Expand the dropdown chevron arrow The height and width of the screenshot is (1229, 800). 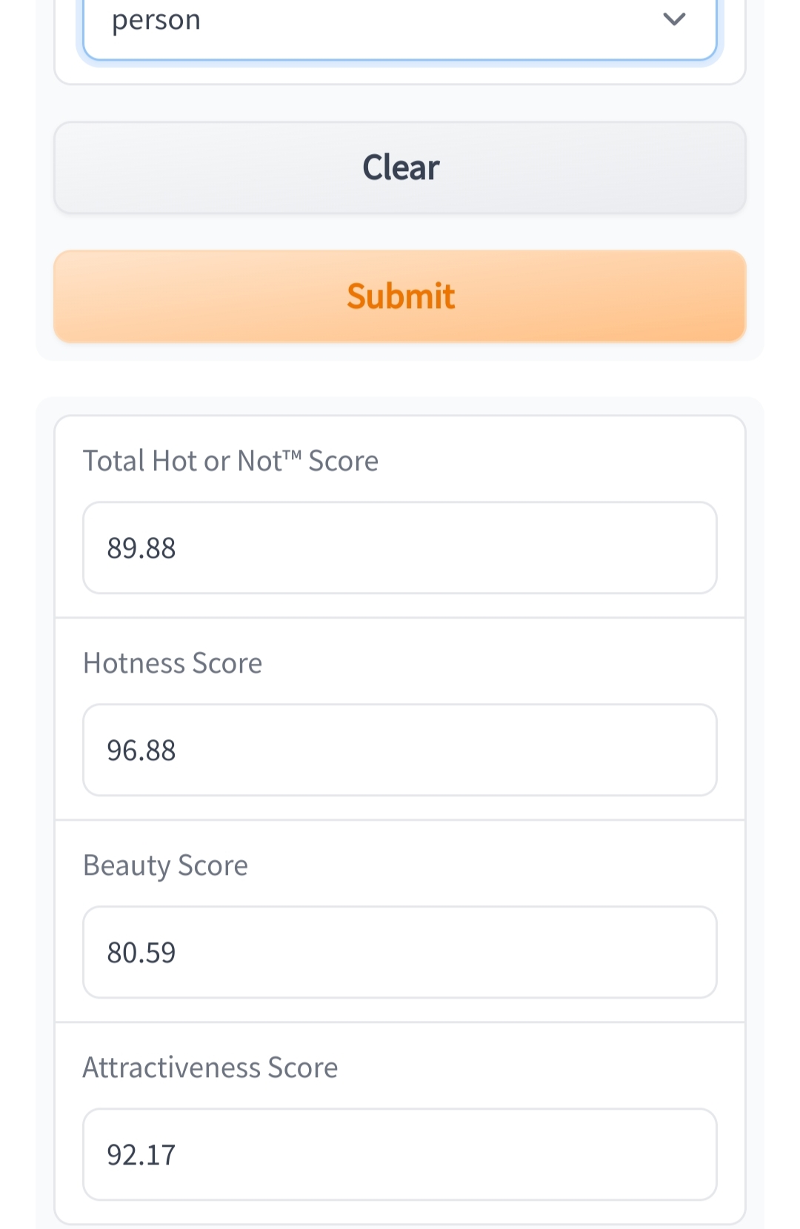[673, 19]
